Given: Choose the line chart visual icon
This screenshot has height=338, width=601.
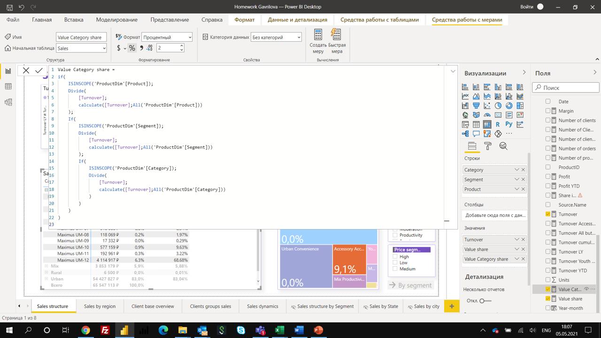Looking at the screenshot, I should (x=465, y=96).
